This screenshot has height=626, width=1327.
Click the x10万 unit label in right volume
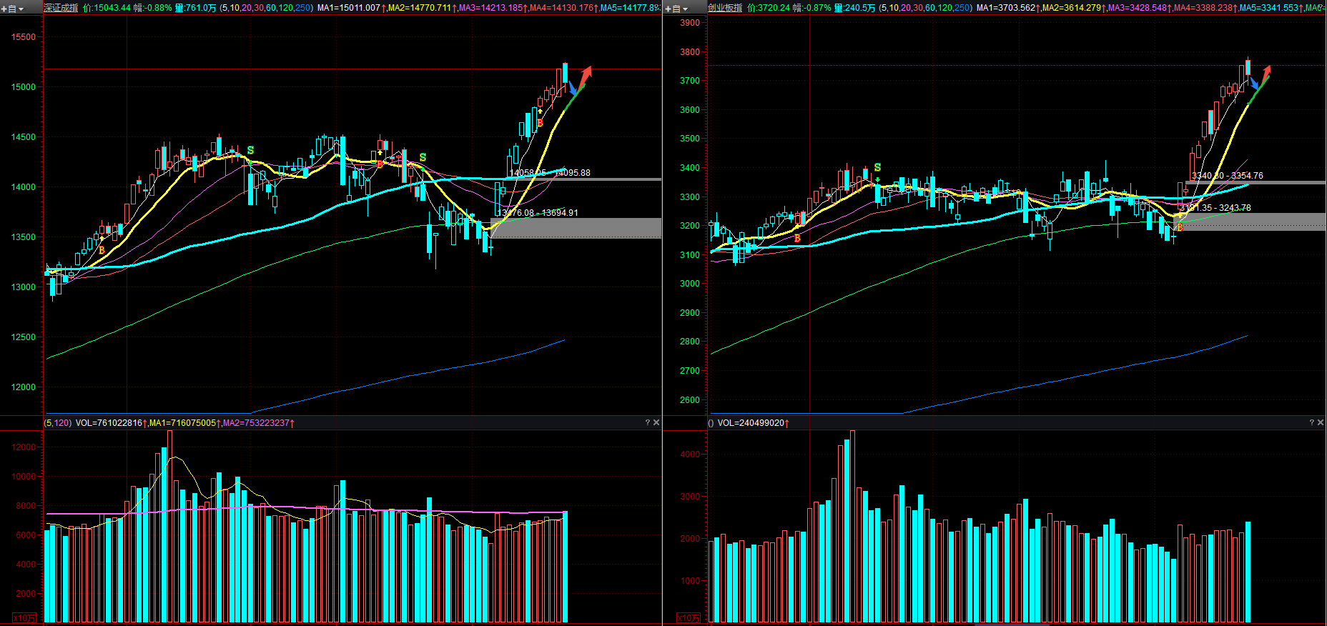689,618
